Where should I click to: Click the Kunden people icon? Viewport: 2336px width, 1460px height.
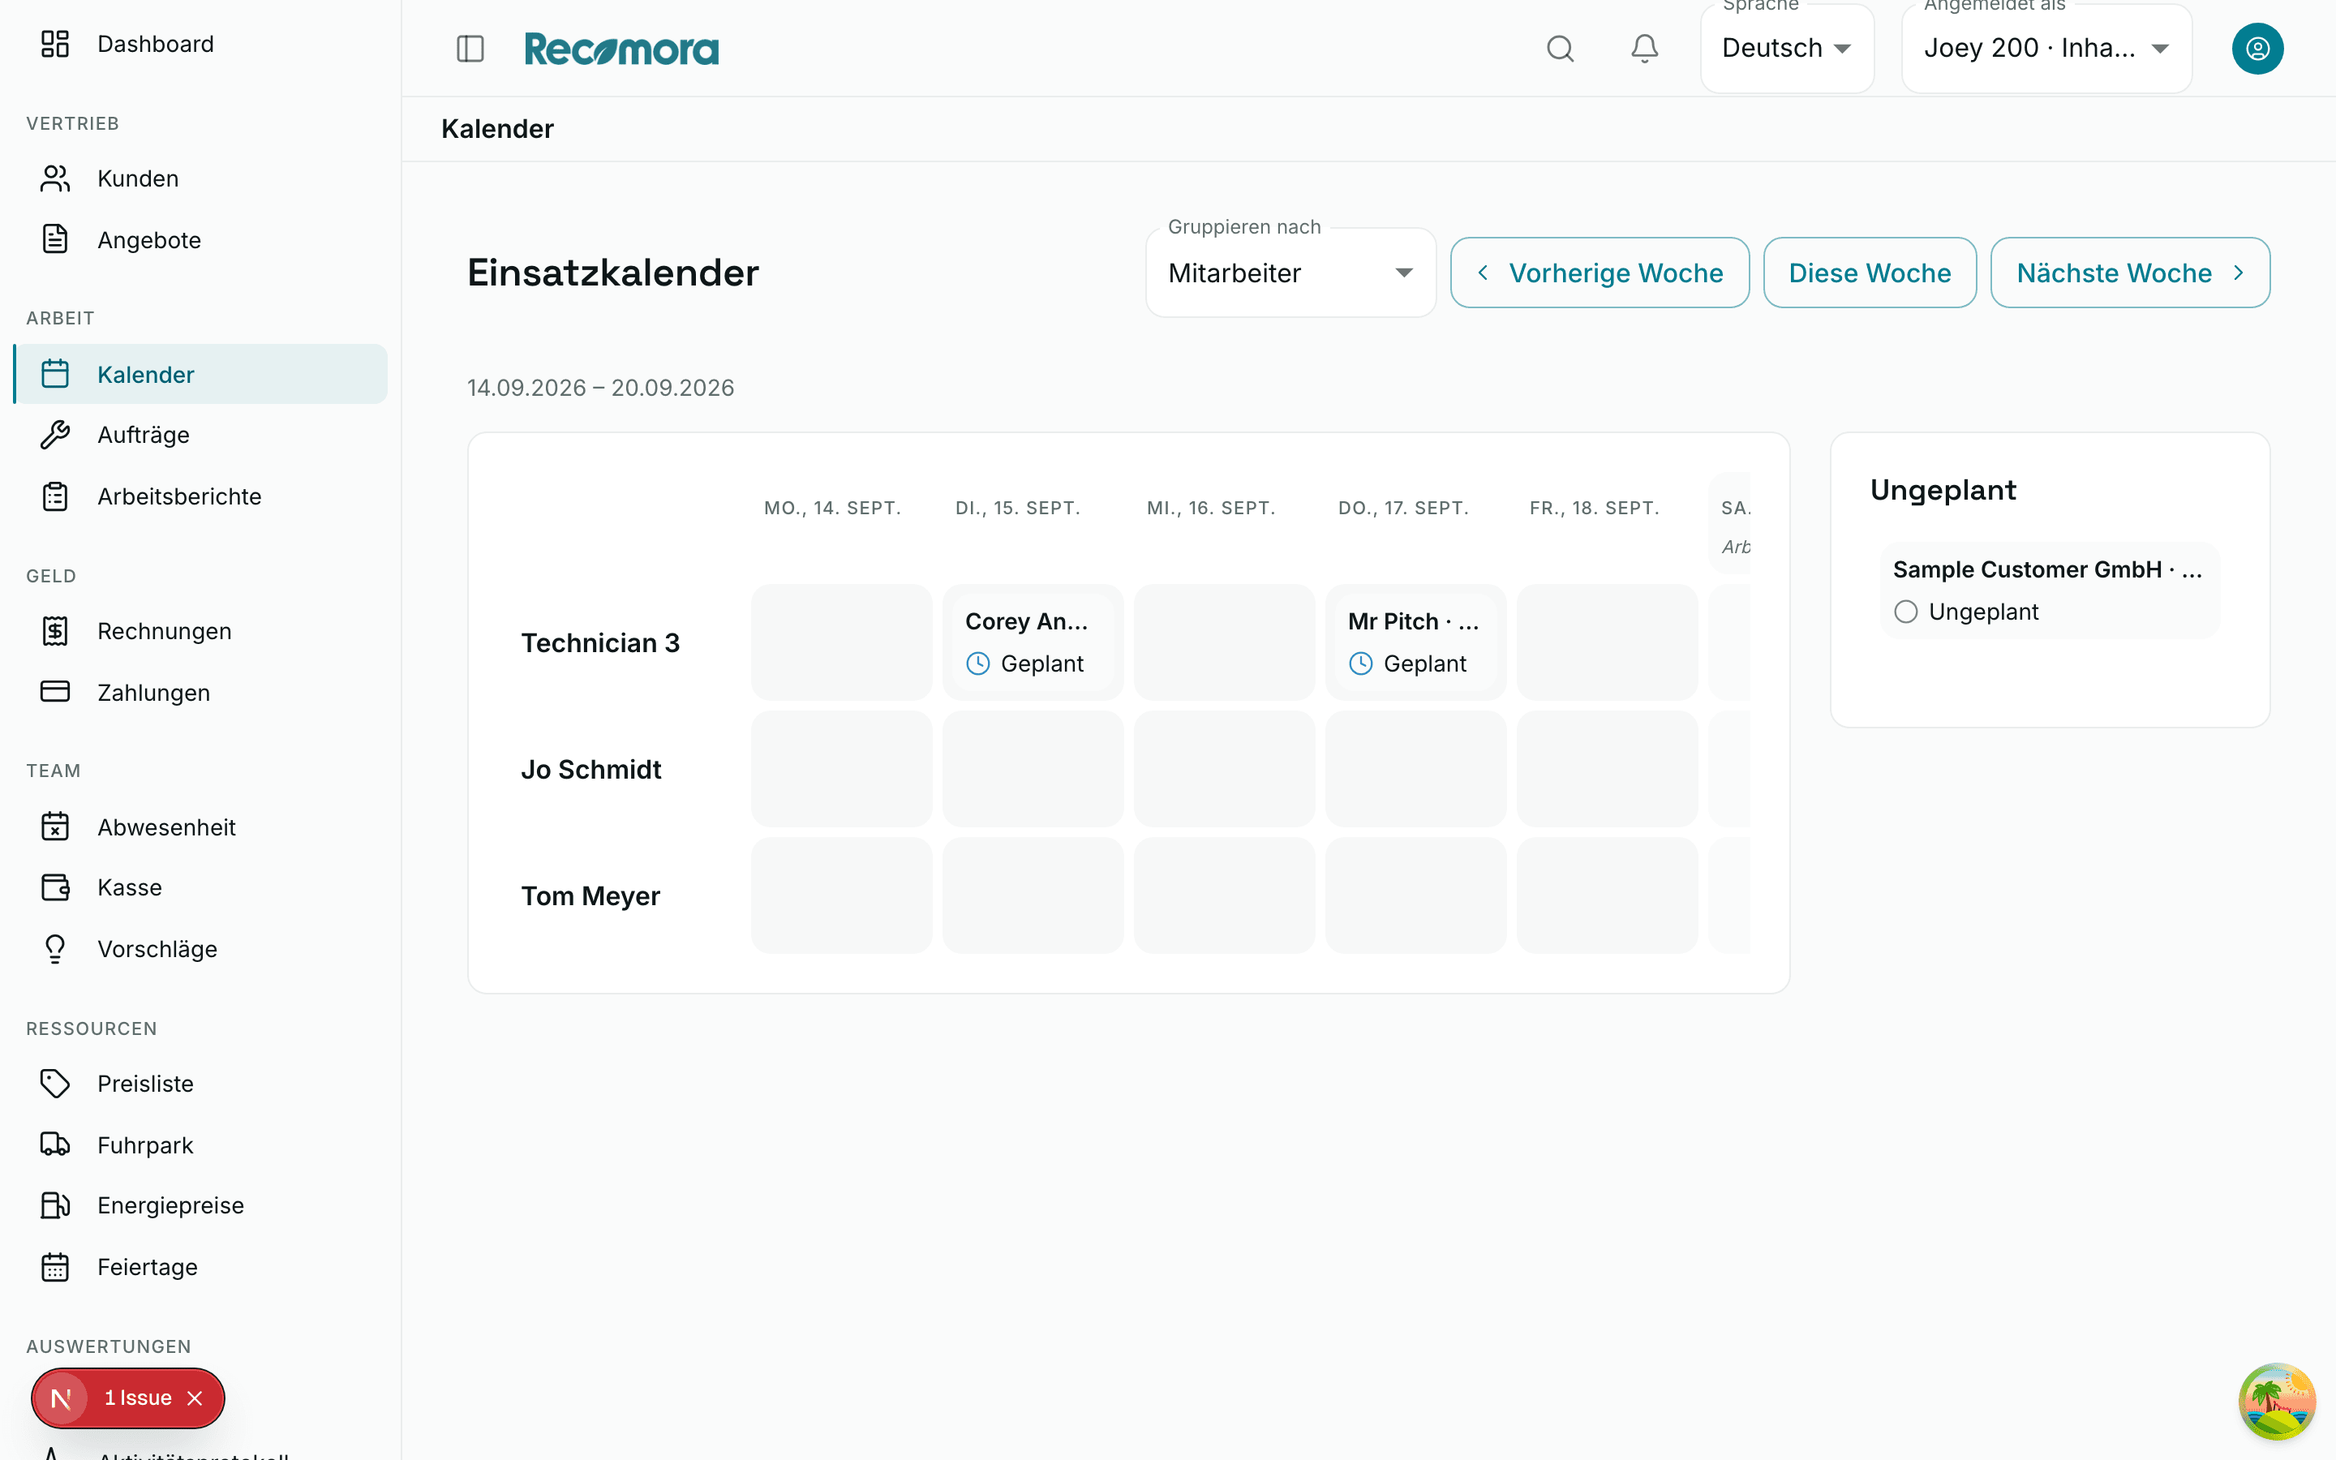(x=55, y=178)
